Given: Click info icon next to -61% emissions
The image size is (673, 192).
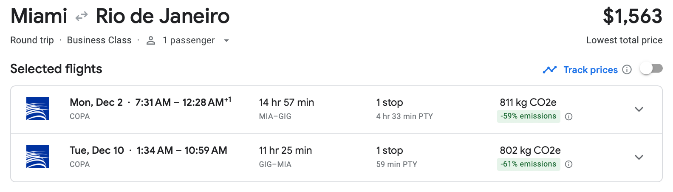Looking at the screenshot, I should click(569, 164).
